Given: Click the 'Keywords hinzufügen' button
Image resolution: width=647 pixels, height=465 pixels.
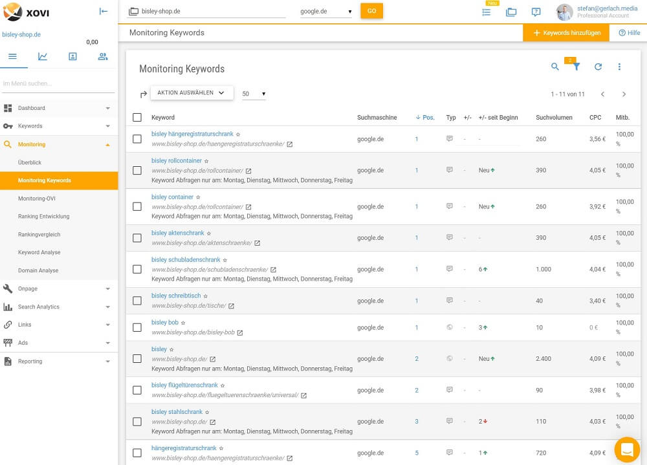Looking at the screenshot, I should click(x=566, y=33).
